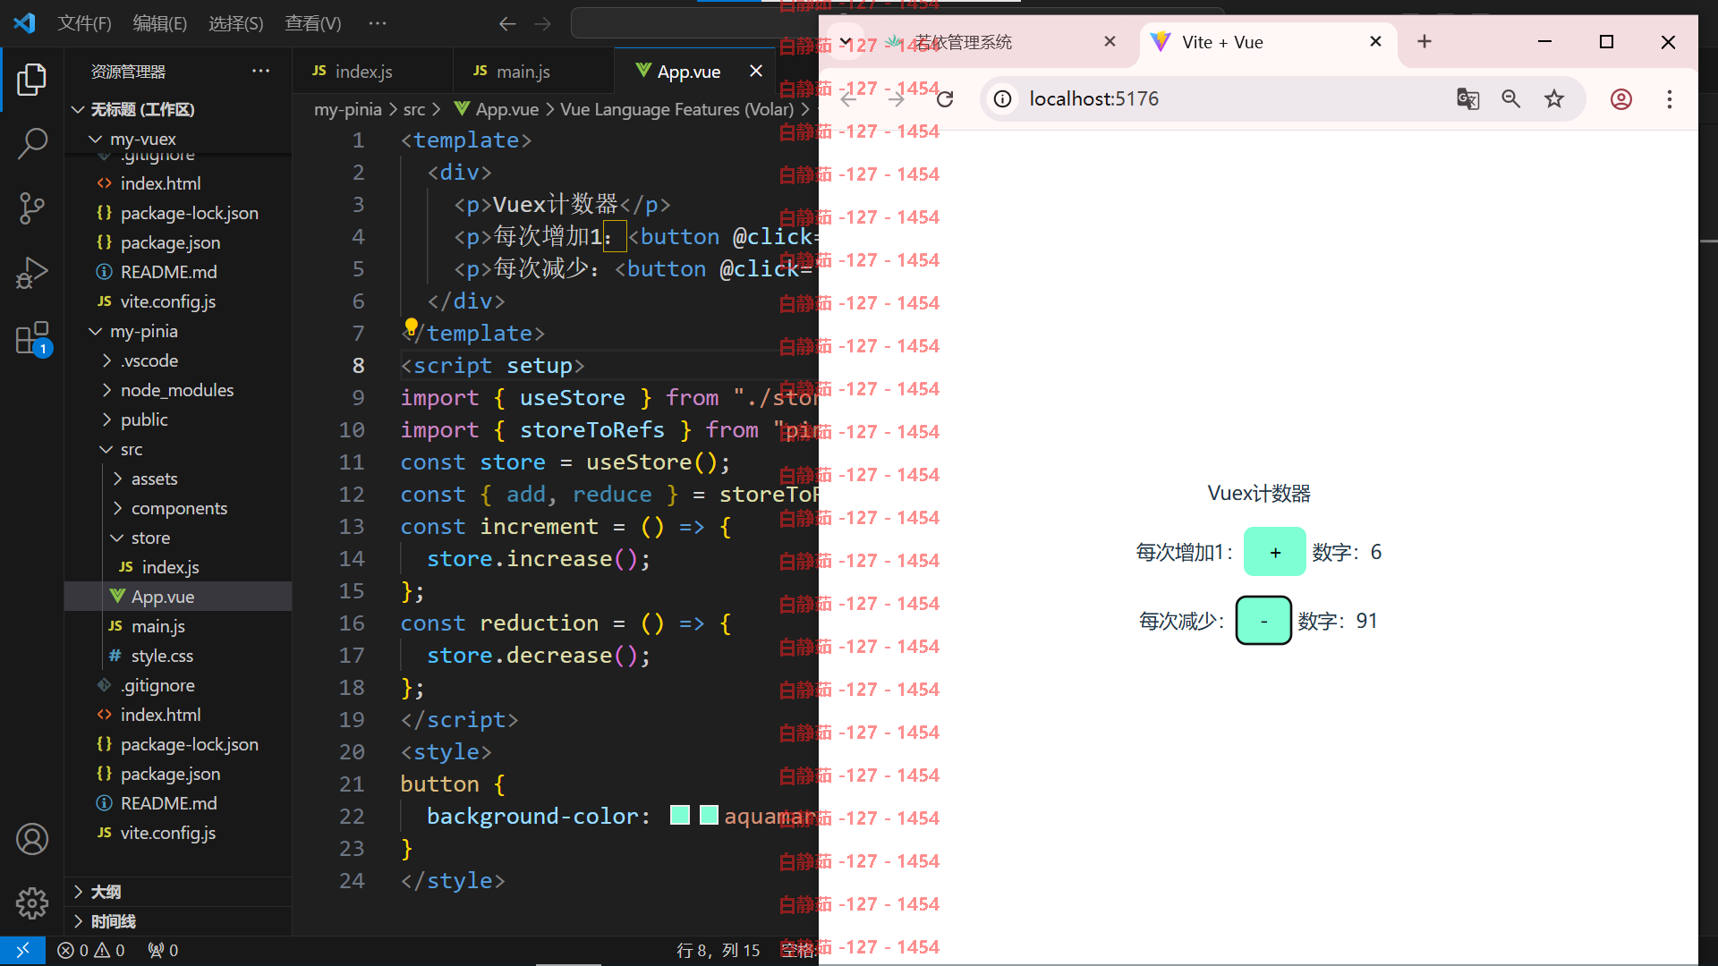
Task: Click the + increment button on page
Action: click(x=1275, y=552)
